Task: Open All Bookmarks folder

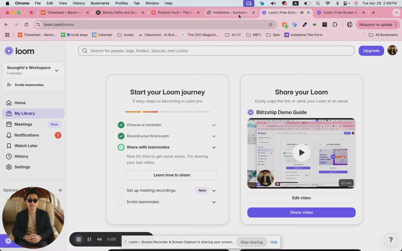Action: 383,35
